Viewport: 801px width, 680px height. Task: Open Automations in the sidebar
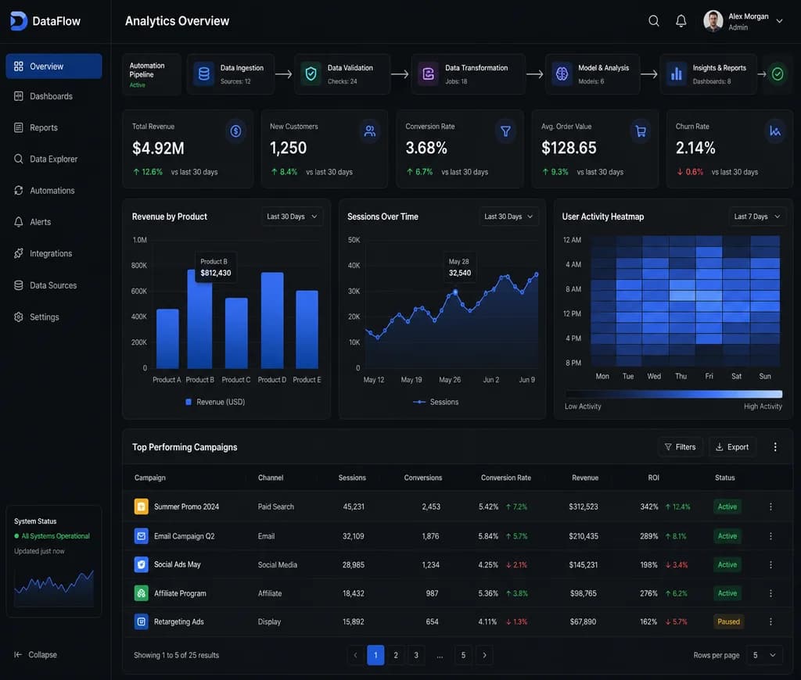point(54,191)
